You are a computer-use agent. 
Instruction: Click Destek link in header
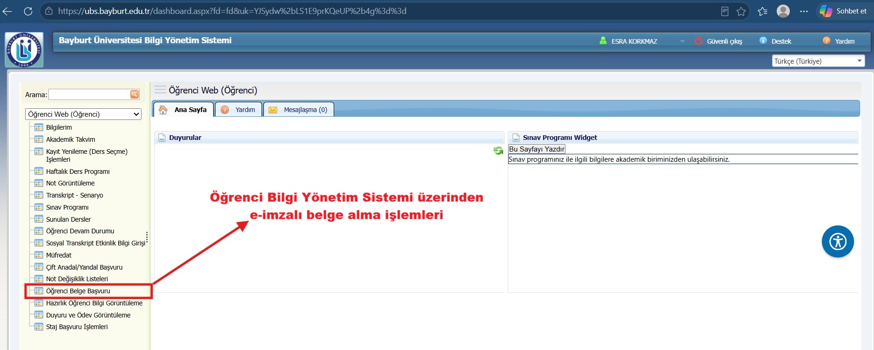[x=781, y=41]
